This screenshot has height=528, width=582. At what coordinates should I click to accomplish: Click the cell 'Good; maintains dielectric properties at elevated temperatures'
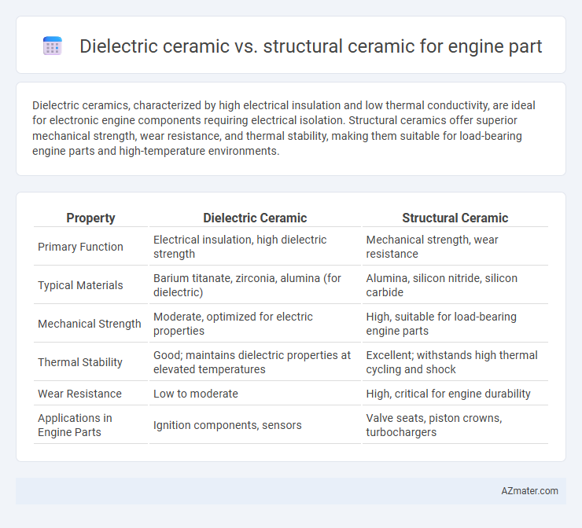(255, 362)
